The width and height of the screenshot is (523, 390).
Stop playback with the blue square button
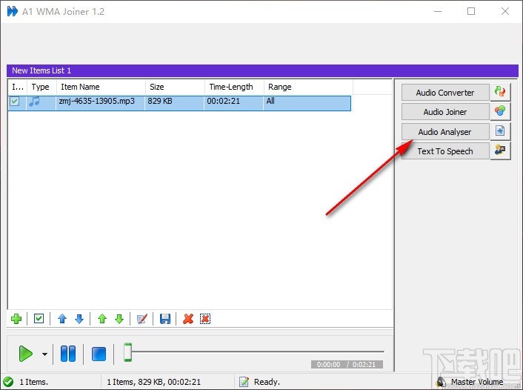pos(99,354)
